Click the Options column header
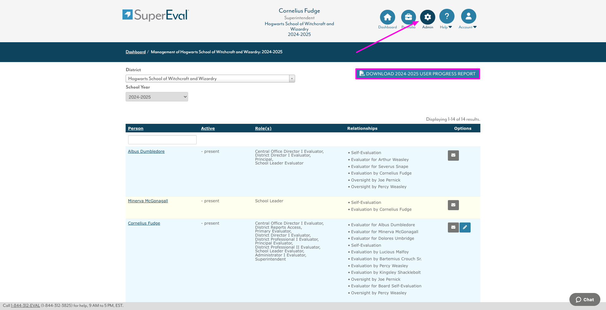Screen dimensions: 606x310 coord(463,128)
